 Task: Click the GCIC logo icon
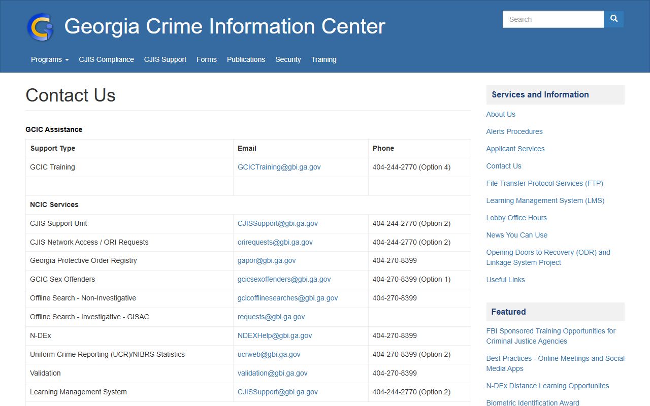tap(40, 27)
